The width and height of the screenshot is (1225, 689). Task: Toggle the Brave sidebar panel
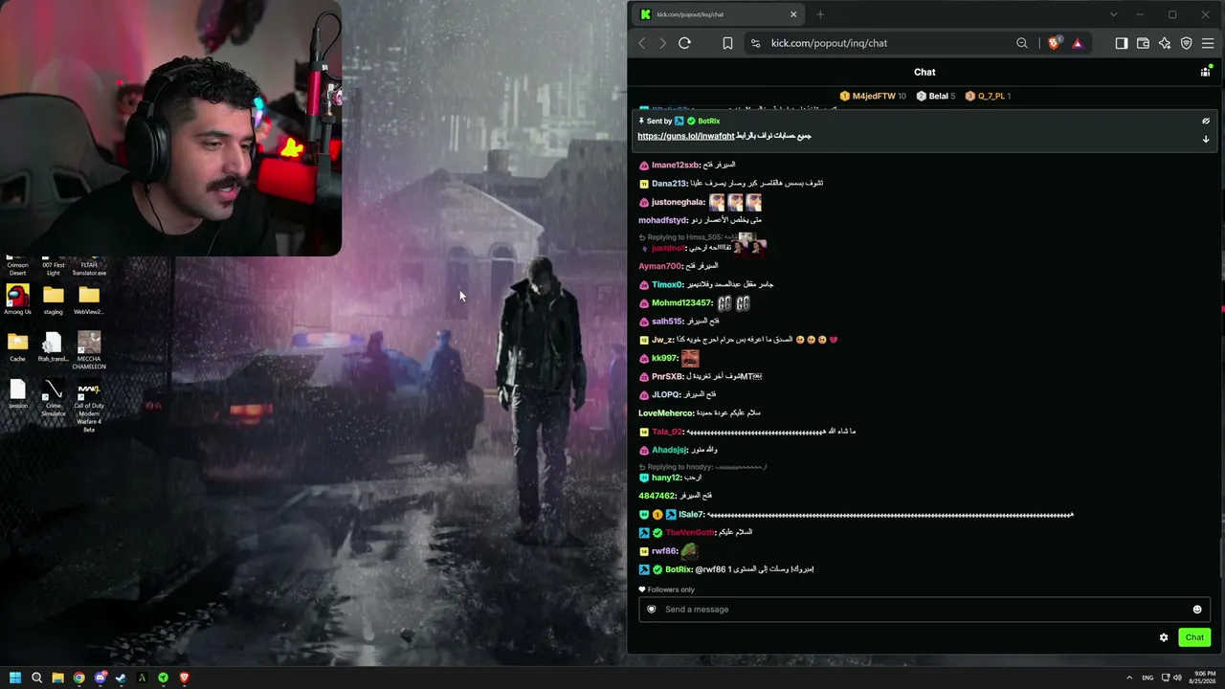coord(1122,43)
